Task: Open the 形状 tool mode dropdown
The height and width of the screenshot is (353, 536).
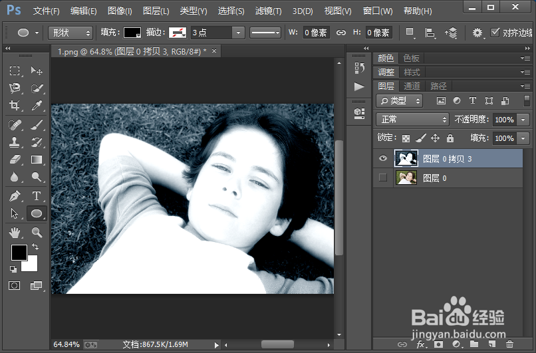Action: click(x=70, y=33)
